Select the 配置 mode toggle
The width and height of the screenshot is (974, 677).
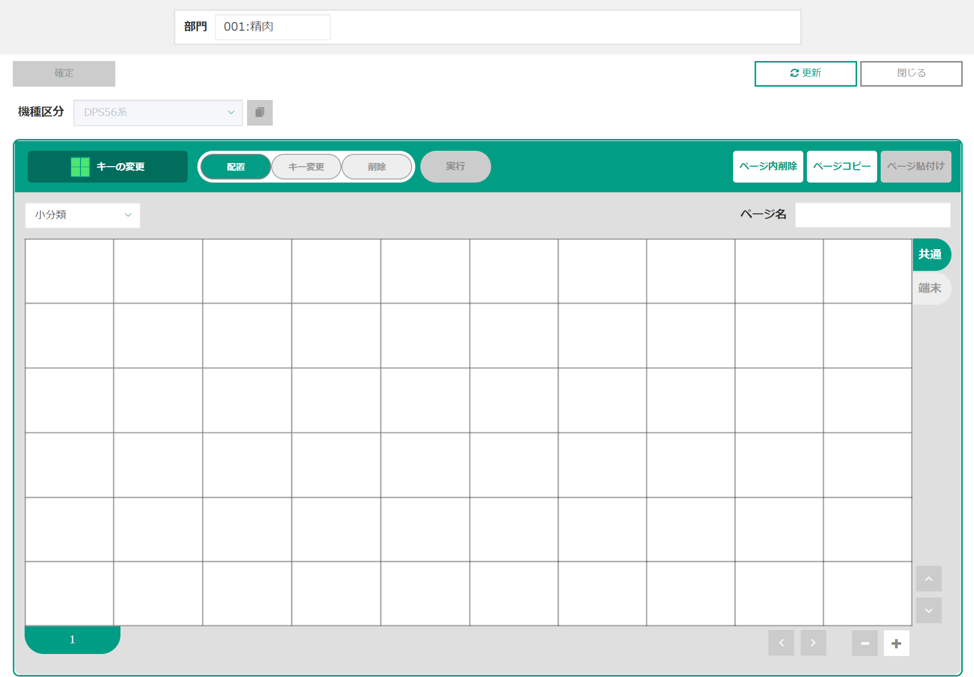[x=236, y=167]
